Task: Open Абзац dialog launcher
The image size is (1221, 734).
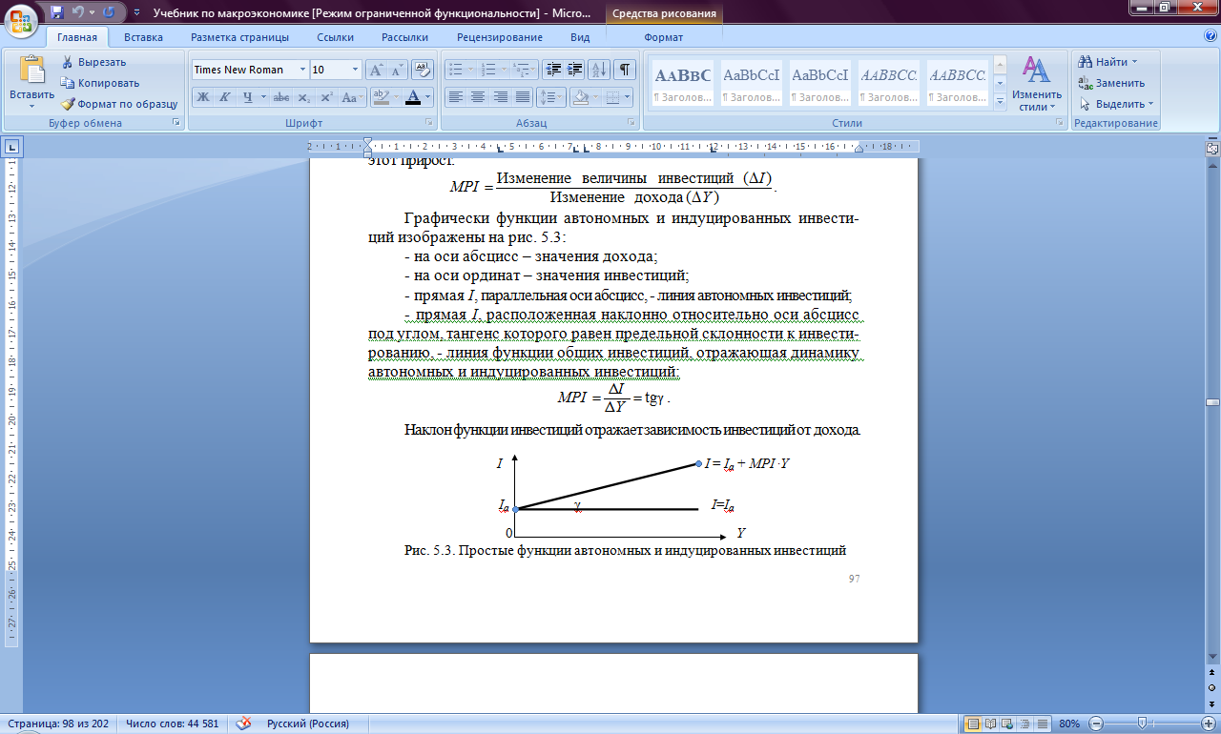Action: click(x=631, y=123)
